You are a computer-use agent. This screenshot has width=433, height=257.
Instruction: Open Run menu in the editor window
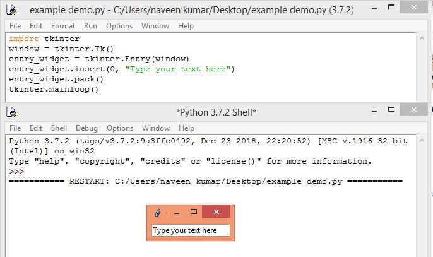90,26
